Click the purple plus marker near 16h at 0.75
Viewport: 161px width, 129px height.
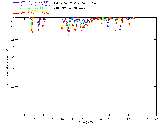tap(120, 30)
